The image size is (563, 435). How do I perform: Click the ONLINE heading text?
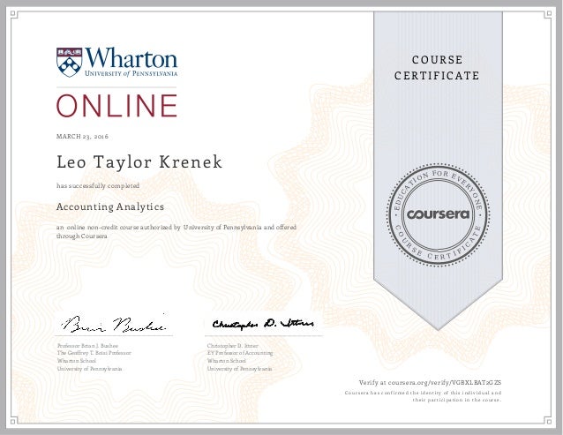click(116, 106)
